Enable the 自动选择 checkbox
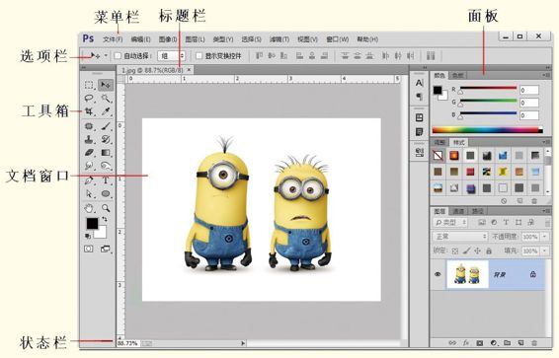 (118, 56)
